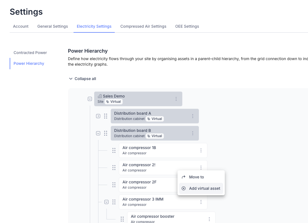
Task: Open kebab menu on Distribution board B
Action: (193, 133)
